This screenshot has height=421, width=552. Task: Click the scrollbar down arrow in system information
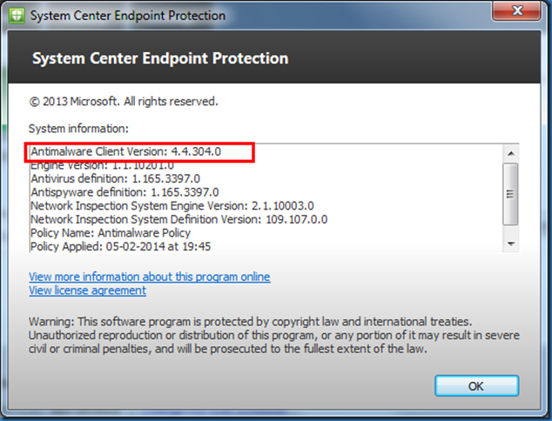[511, 244]
